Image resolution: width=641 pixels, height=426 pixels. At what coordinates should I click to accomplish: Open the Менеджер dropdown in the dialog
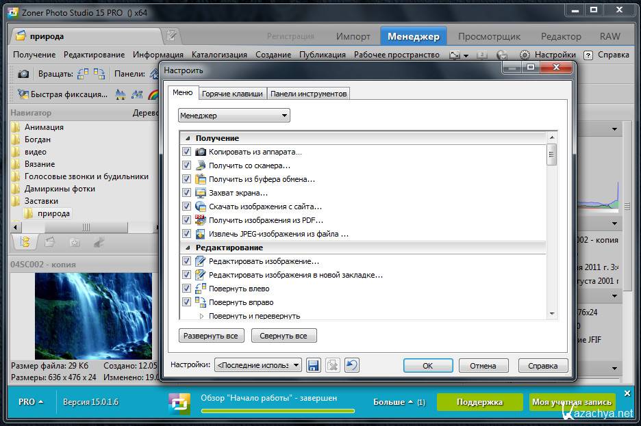point(234,116)
